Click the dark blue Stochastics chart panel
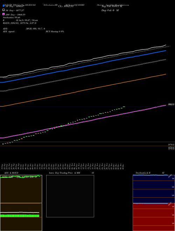Screen dimensions: 175x231 pos(154,189)
